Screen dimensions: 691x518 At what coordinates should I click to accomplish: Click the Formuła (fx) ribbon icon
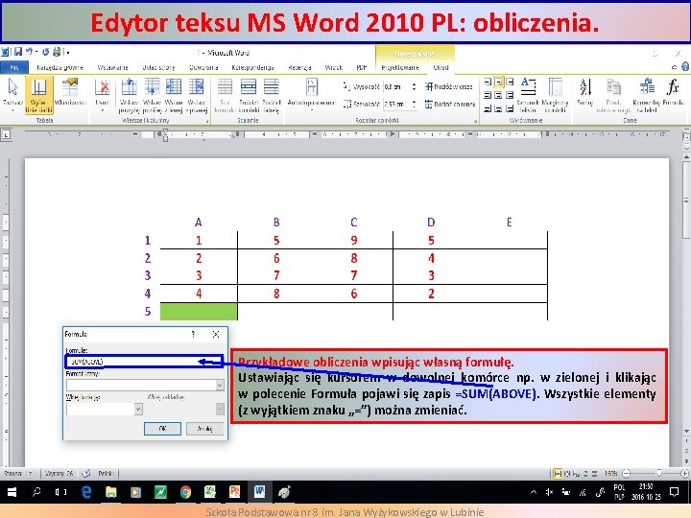(673, 87)
